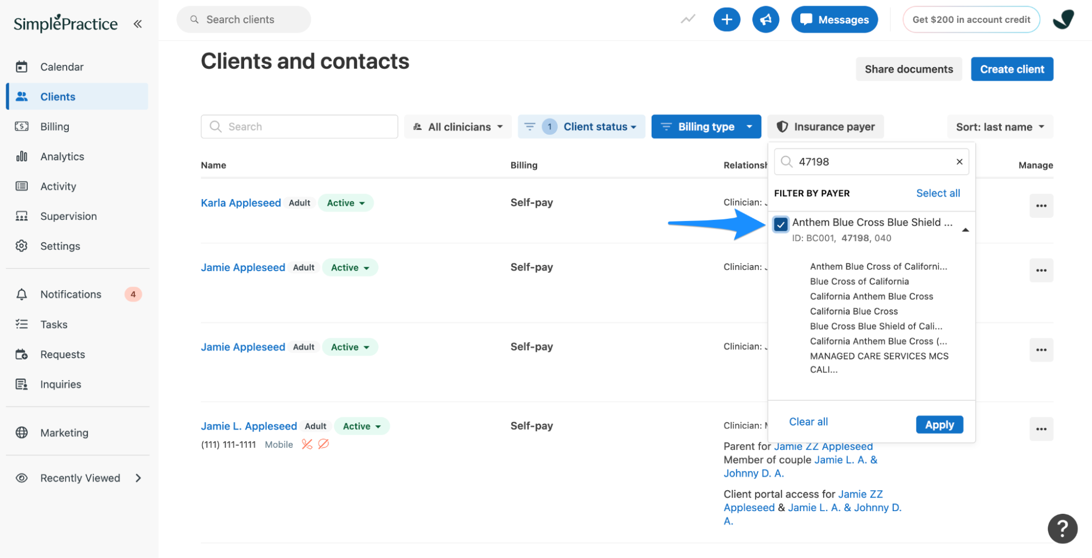Toggle the Insurance payer filter dropdown
The height and width of the screenshot is (558, 1092).
coord(825,127)
